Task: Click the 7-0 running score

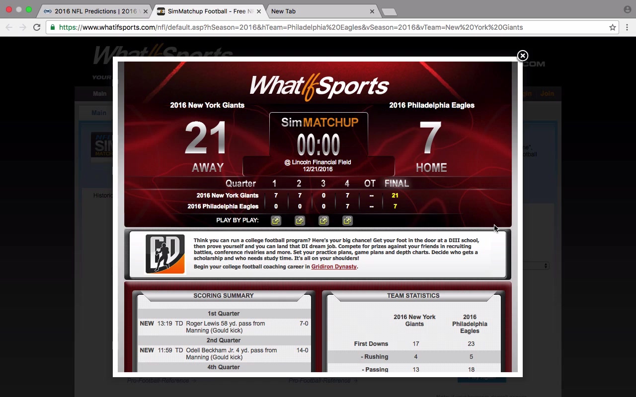Action: coord(304,324)
